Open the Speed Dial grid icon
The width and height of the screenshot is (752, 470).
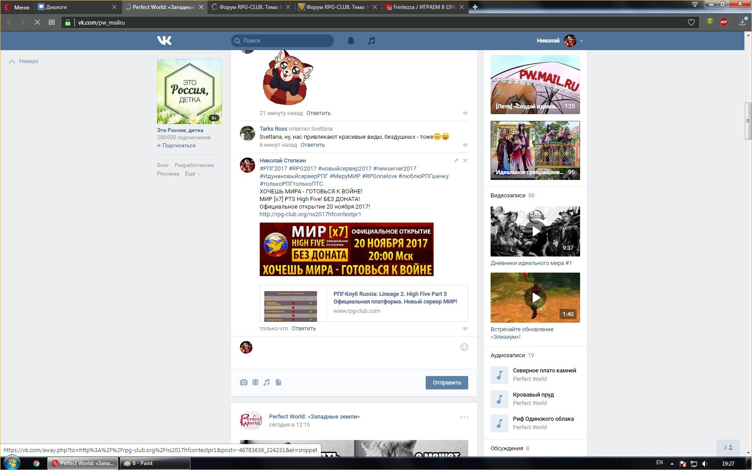51,22
